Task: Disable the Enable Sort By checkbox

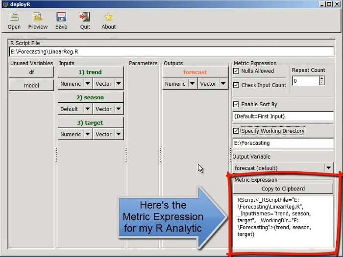Action: tap(237, 104)
